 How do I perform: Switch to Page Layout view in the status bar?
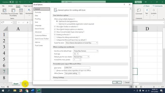tap(136, 87)
